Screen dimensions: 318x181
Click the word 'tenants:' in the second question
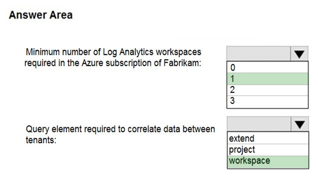(x=41, y=140)
